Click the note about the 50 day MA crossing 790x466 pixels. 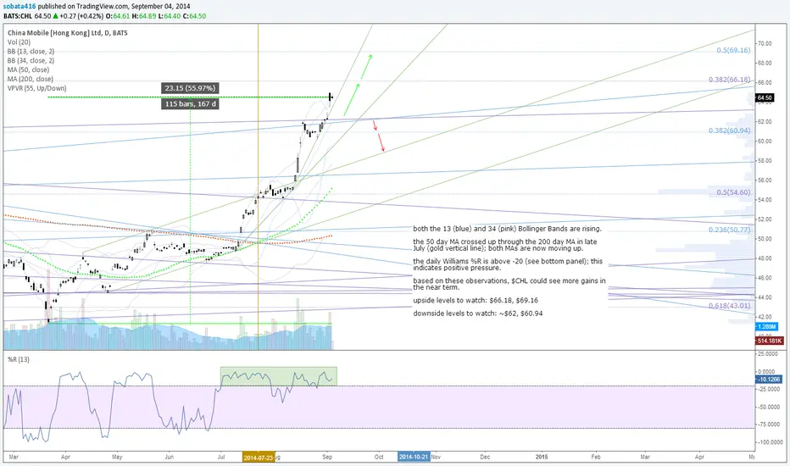(x=505, y=245)
